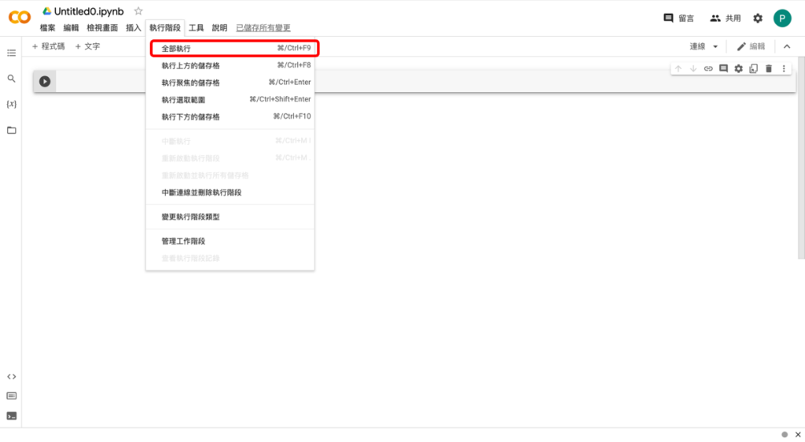The width and height of the screenshot is (805, 442).
Task: Open the terminal icon at bottom left
Action: coord(11,416)
